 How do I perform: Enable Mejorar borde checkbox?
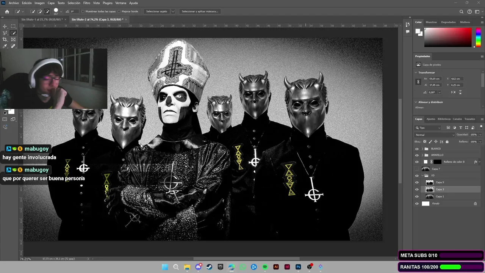[x=119, y=11]
